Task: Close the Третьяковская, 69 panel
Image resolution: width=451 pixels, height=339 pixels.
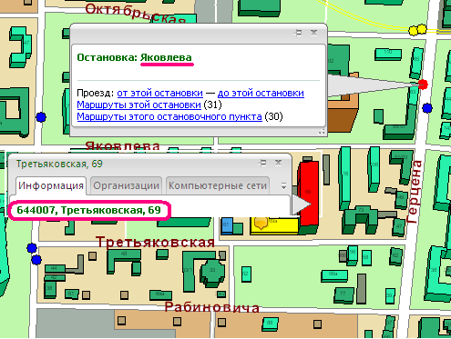Action: click(x=278, y=163)
